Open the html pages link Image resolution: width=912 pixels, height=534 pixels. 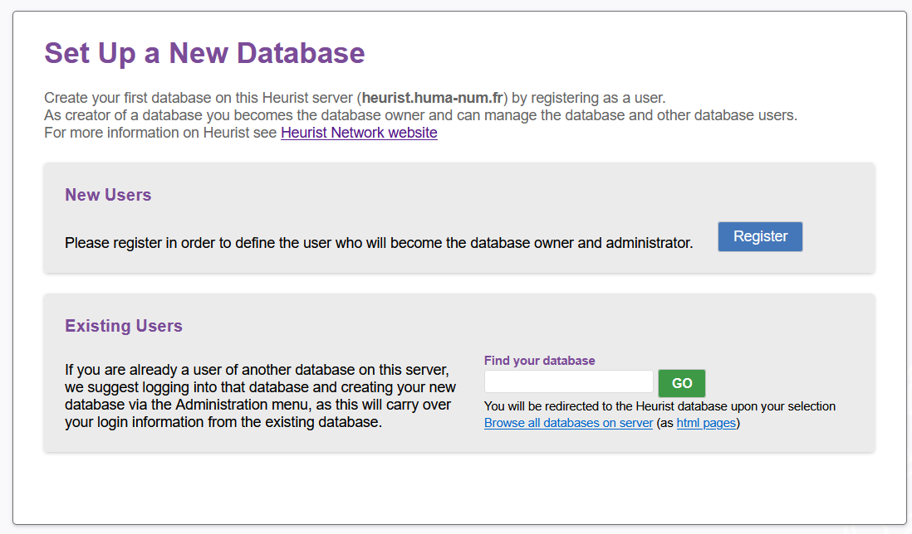706,423
